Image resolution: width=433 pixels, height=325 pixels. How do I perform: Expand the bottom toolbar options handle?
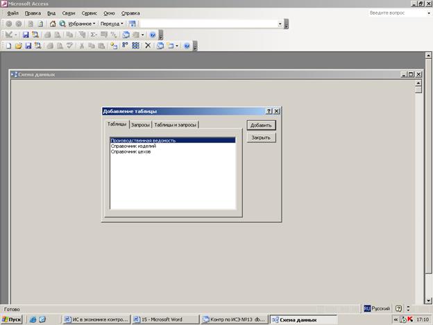195,46
